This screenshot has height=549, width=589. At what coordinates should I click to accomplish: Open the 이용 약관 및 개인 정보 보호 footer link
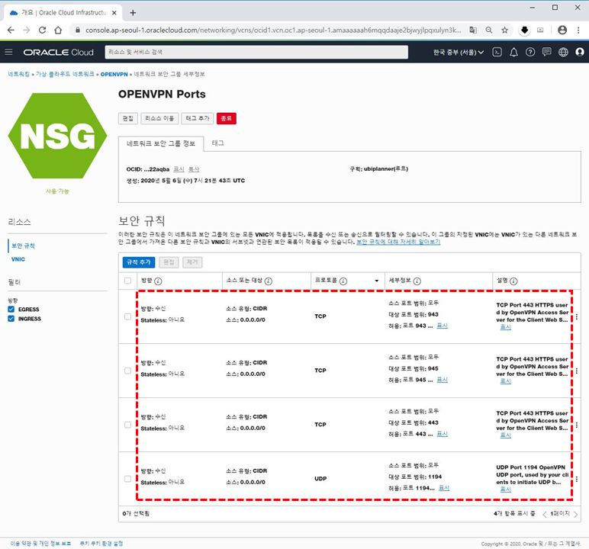point(40,544)
